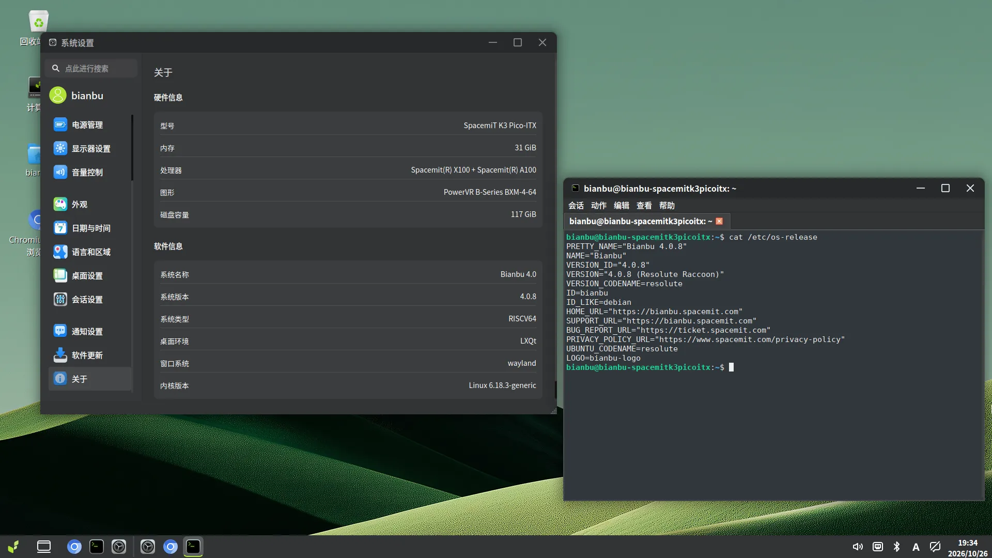
Task: Click the 软件信息 section heading
Action: click(168, 246)
